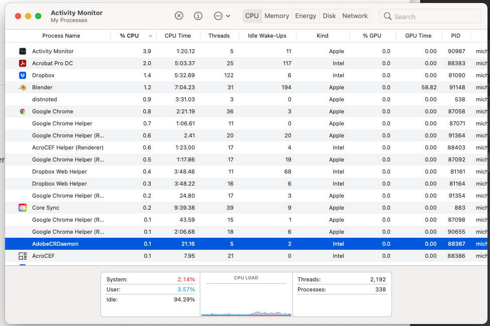Select Chrome Helper row with PID 90655
The height and width of the screenshot is (326, 490).
pos(246,232)
